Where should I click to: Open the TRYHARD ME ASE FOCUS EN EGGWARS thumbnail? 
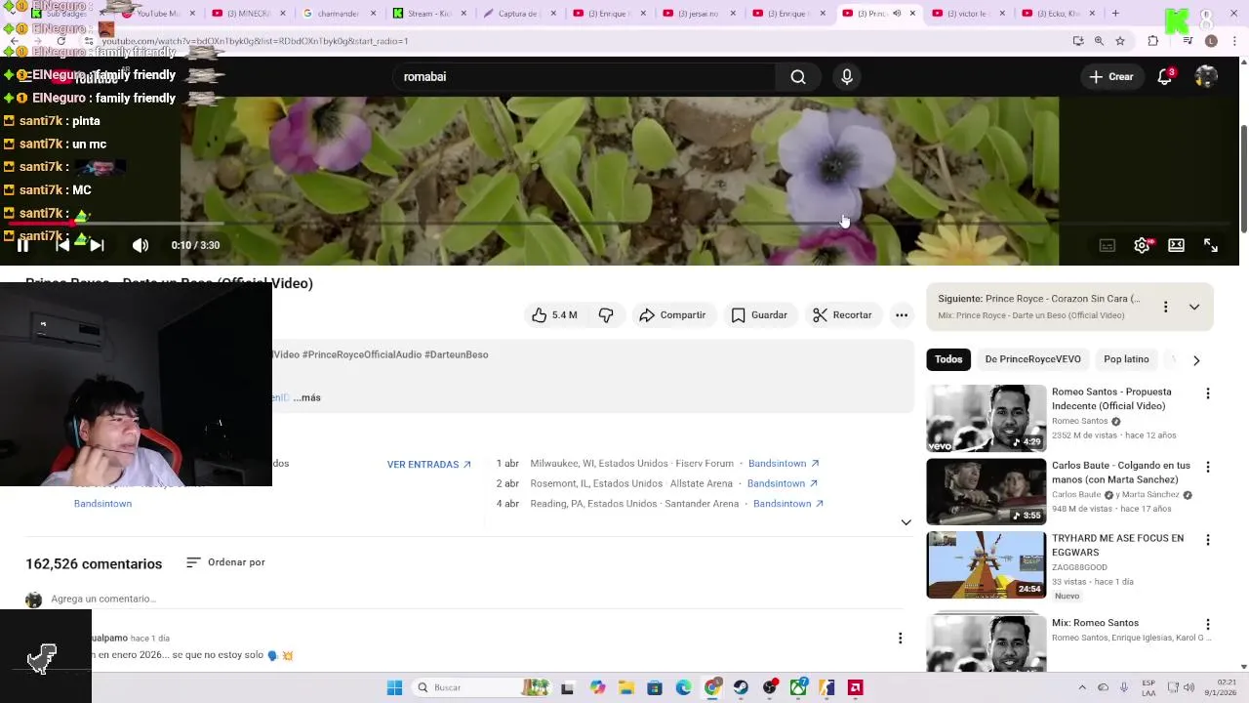[986, 564]
